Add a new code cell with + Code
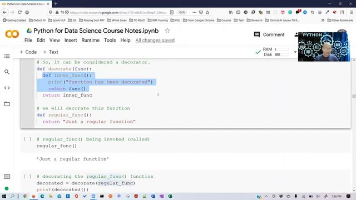The image size is (356, 200). click(x=28, y=52)
